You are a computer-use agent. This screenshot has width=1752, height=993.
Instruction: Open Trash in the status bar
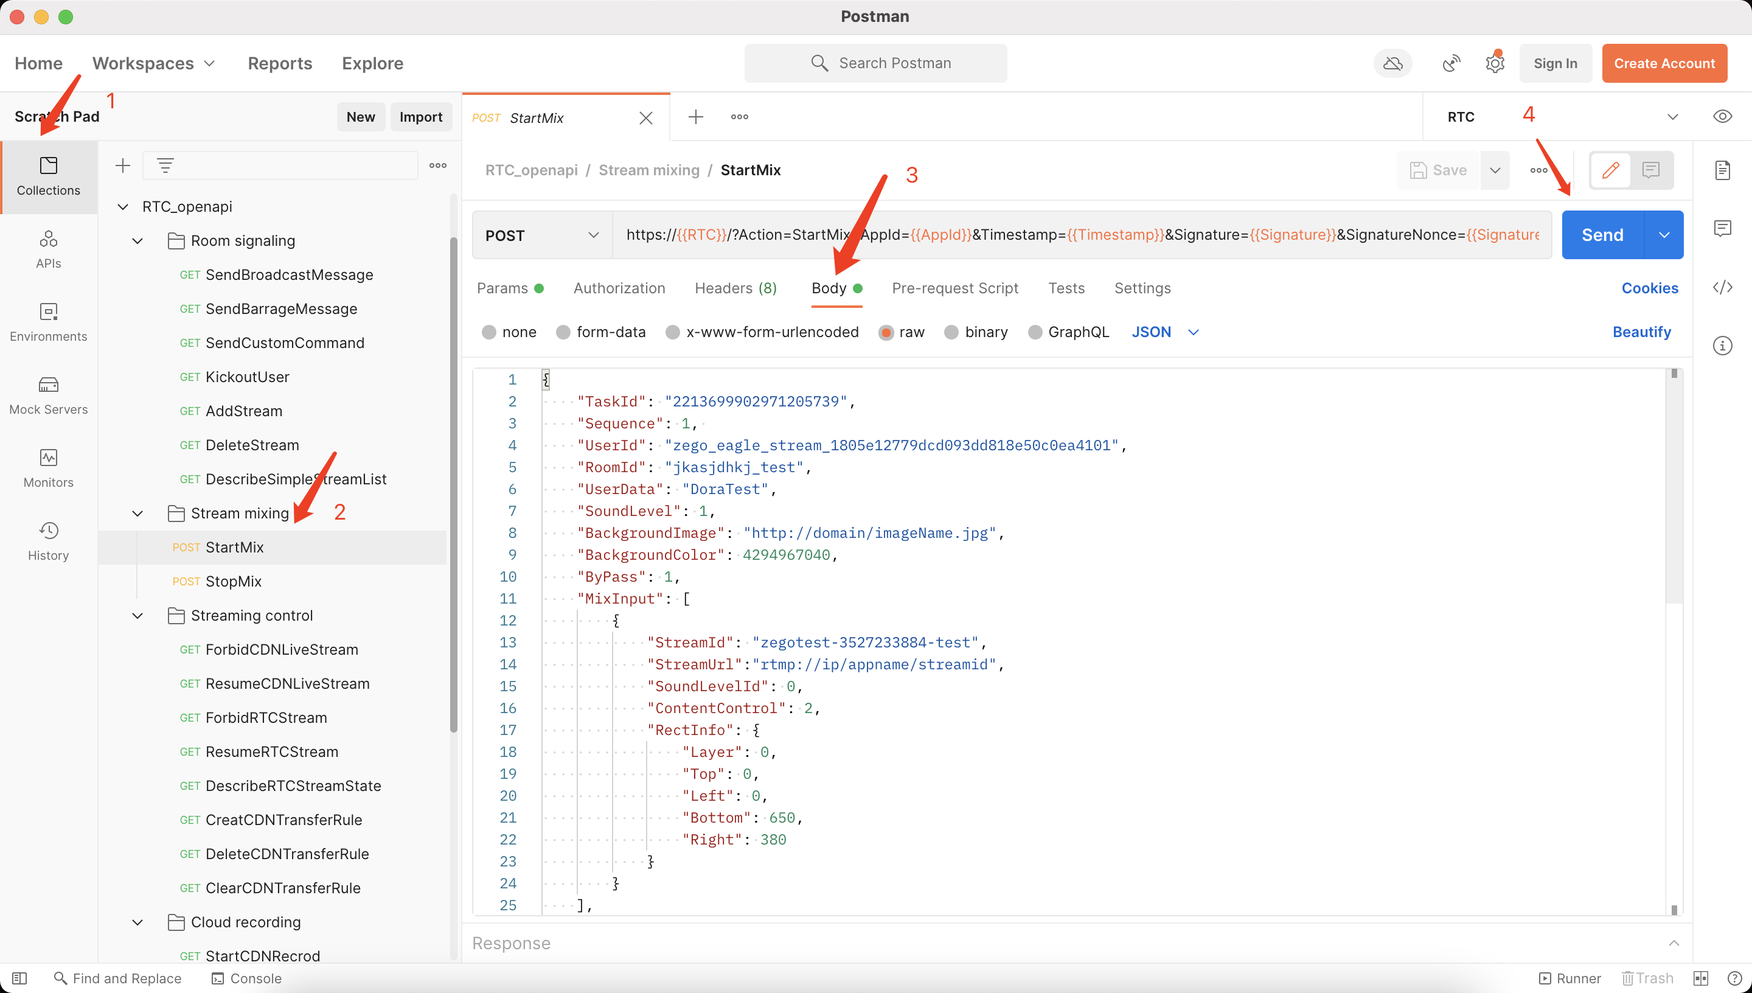point(1647,978)
